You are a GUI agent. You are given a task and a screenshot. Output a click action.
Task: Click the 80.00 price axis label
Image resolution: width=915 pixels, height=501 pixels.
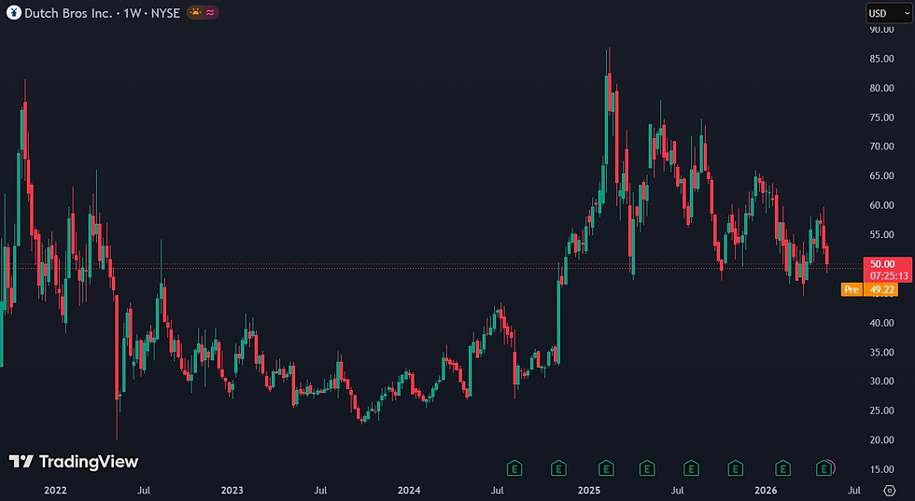pos(881,88)
